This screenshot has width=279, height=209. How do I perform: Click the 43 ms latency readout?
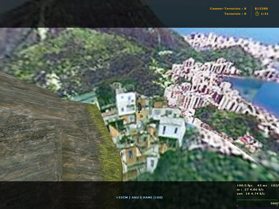[262, 185]
